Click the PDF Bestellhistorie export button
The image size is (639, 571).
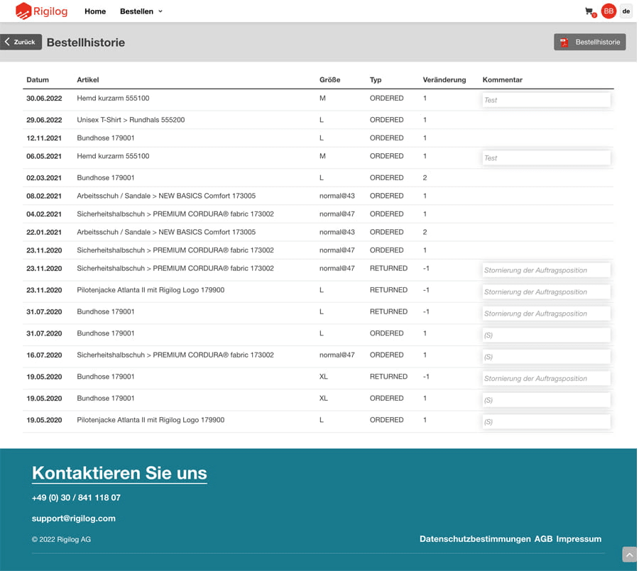(x=589, y=43)
